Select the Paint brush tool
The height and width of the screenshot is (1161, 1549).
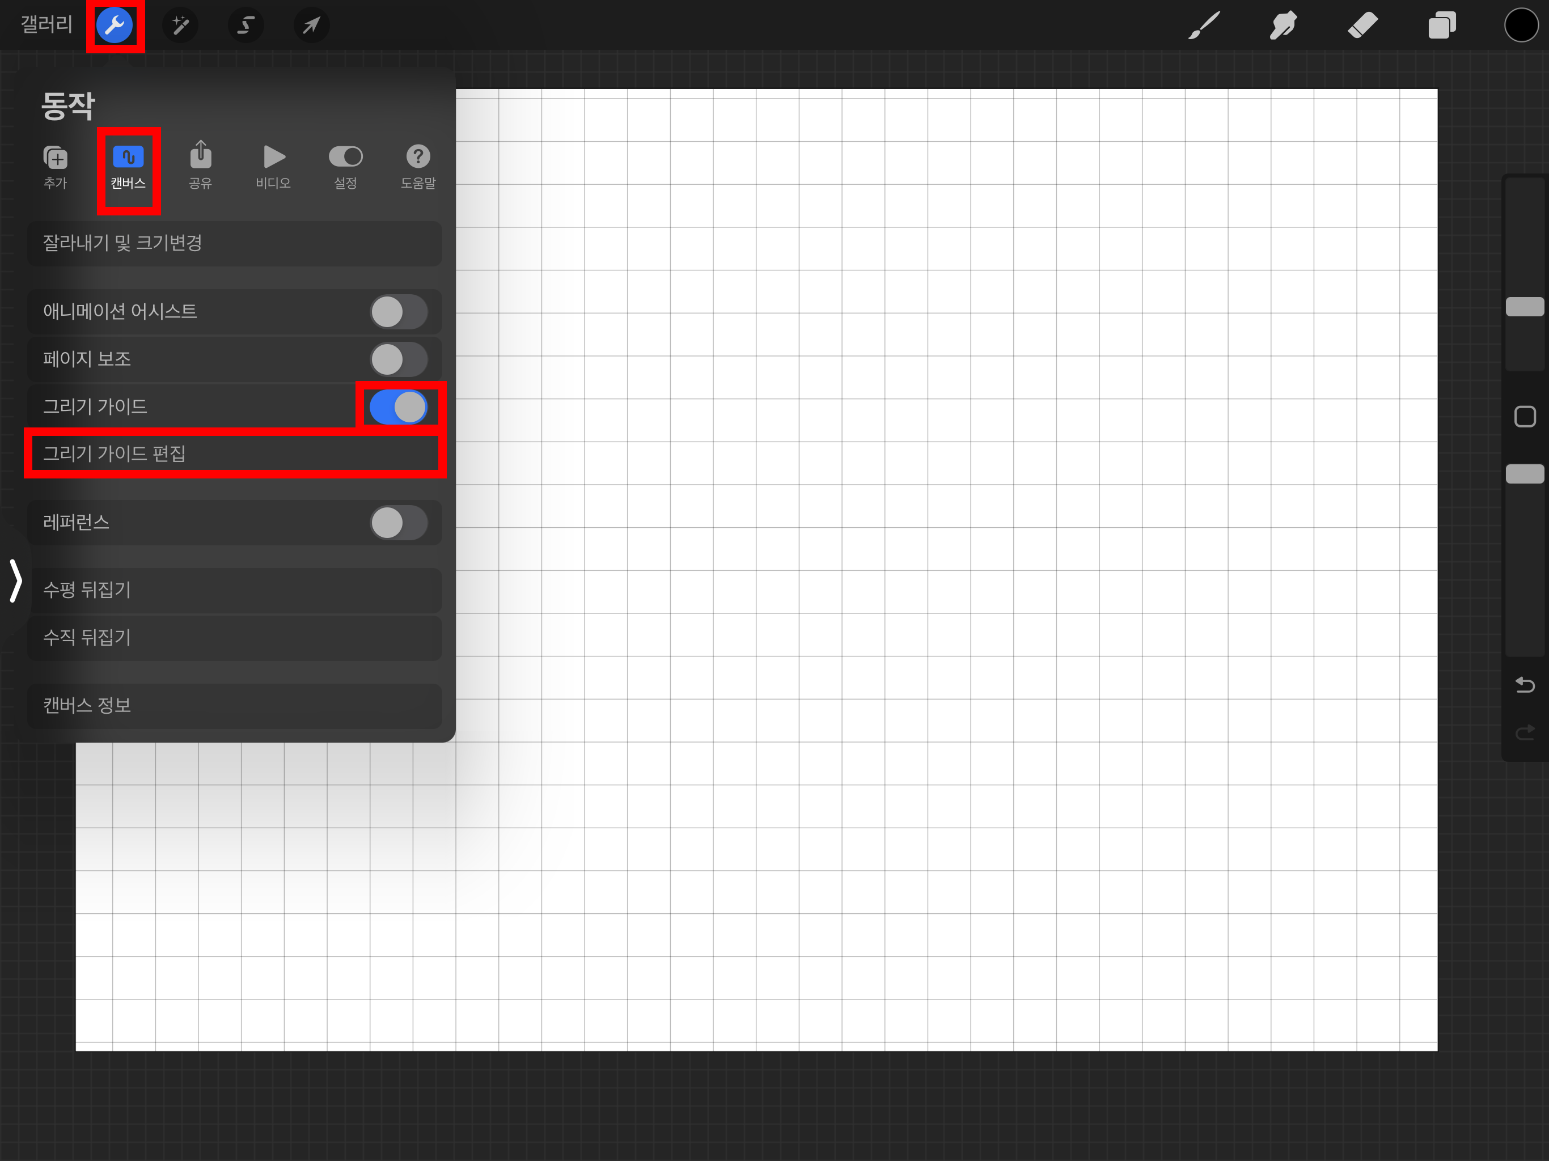(1204, 25)
